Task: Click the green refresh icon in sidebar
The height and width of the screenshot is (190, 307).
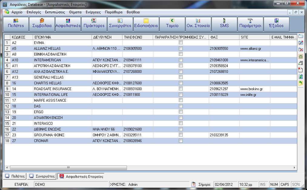Action: (x=301, y=76)
